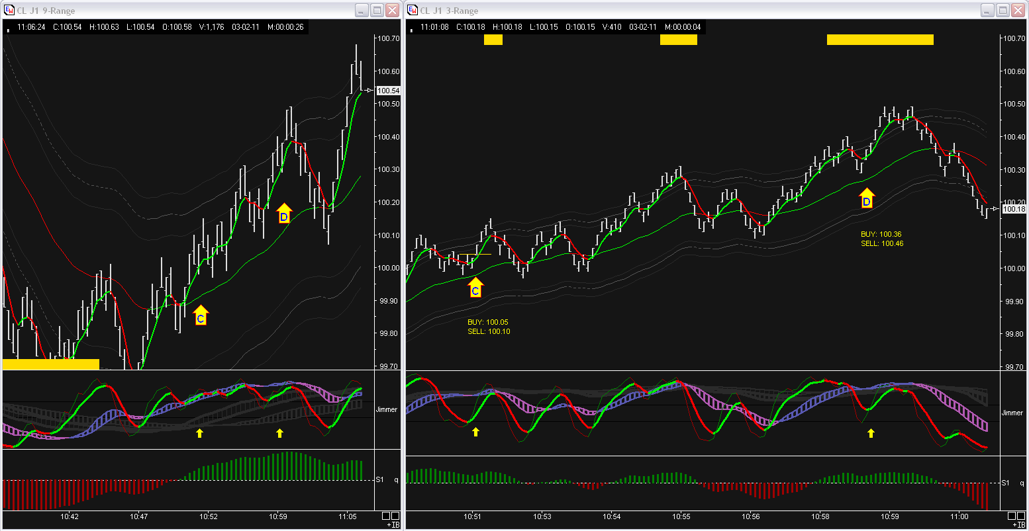The image size is (1029, 531).
Task: Click the app icon in the 3-Range title bar
Action: pyautogui.click(x=413, y=10)
